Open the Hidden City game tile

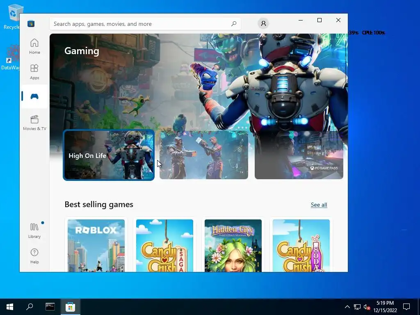[233, 245]
